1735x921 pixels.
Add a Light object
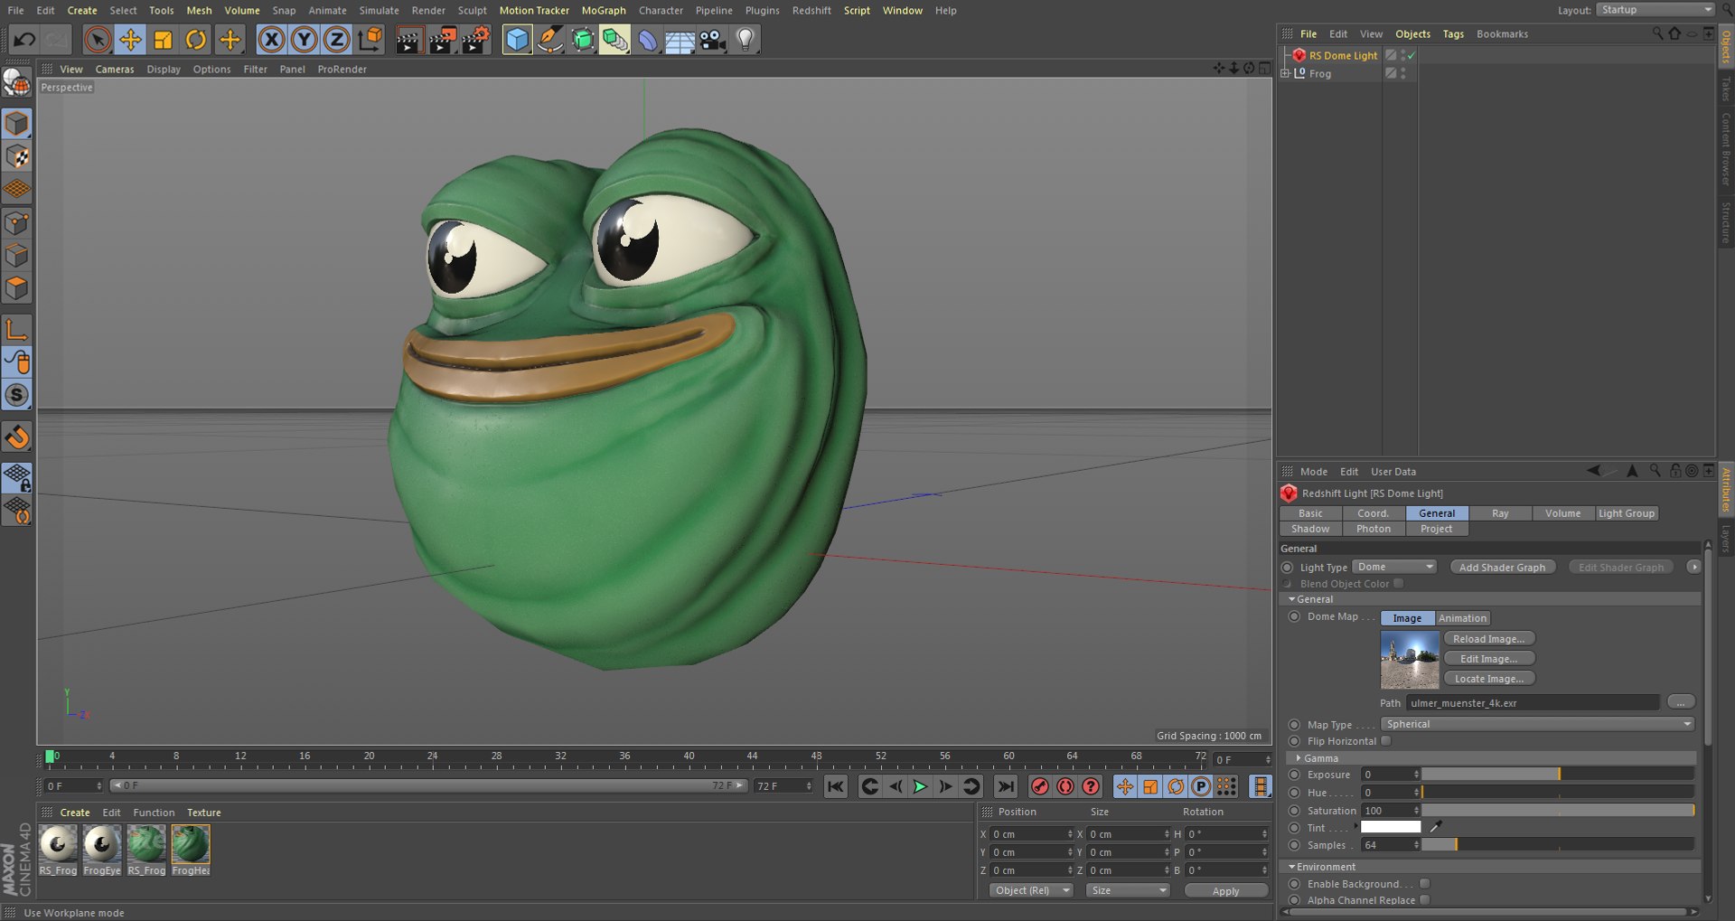(746, 40)
